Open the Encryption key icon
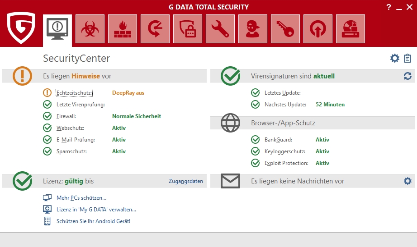The image size is (417, 247). (x=285, y=29)
